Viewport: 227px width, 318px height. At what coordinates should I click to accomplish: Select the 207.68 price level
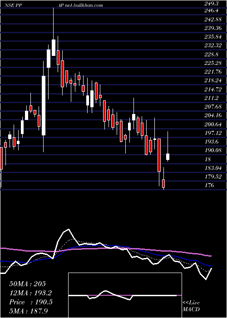(213, 107)
